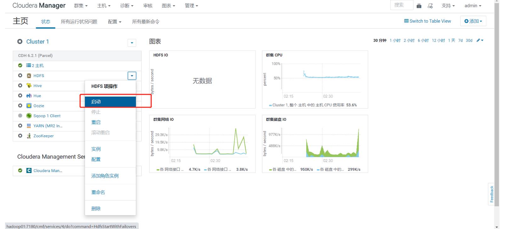Open the 群集 CPU chart
The height and width of the screenshot is (229, 507).
click(315, 80)
